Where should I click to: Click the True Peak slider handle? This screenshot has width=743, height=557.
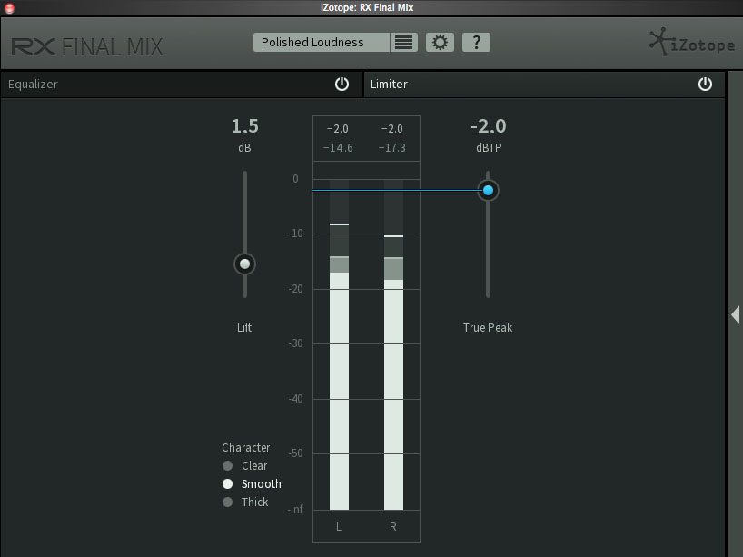[488, 190]
